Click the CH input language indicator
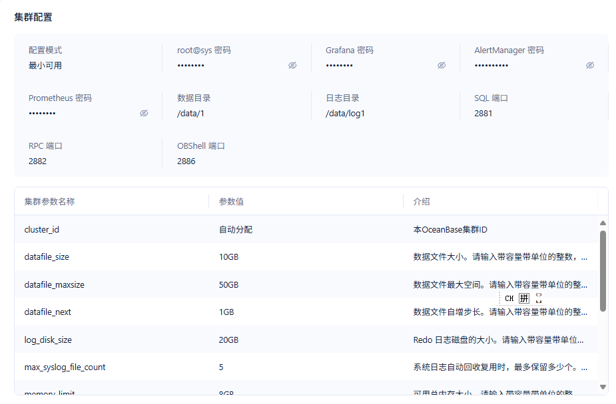This screenshot has height=404, width=616. (509, 298)
